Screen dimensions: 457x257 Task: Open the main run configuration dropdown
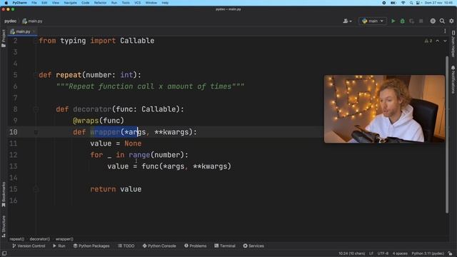pos(373,21)
